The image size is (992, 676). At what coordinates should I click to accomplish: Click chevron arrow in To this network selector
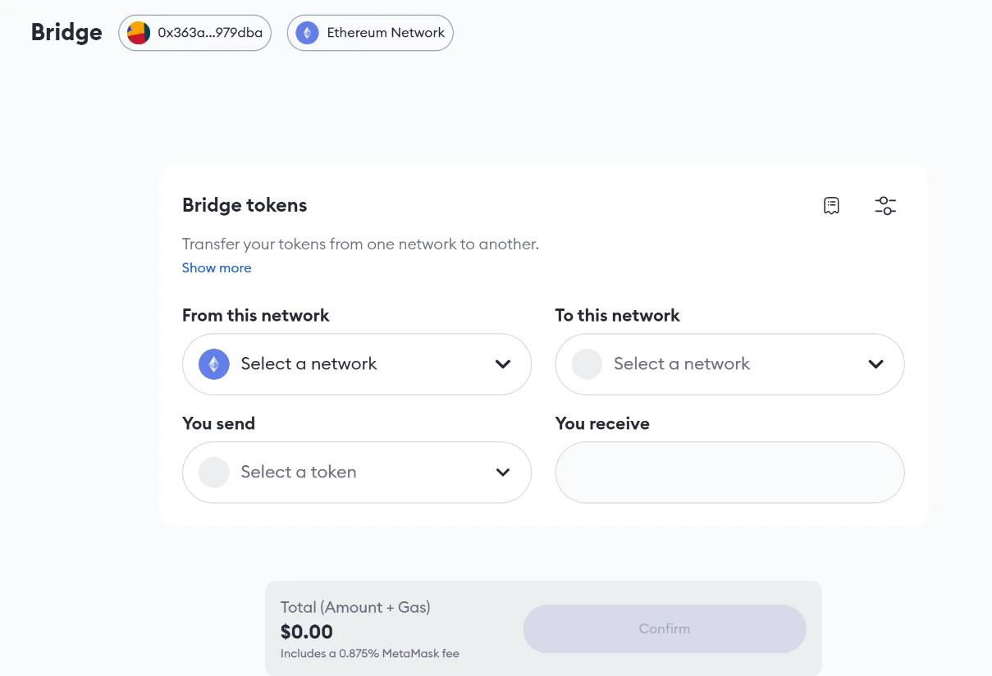(875, 364)
